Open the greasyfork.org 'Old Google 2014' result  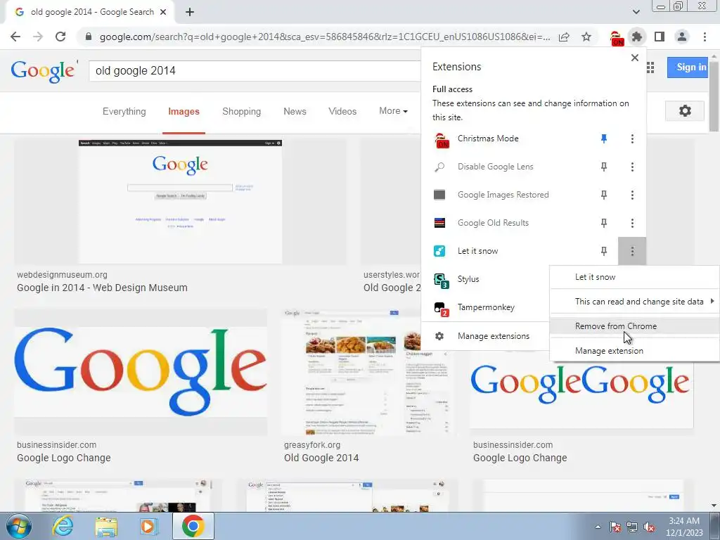(x=321, y=458)
